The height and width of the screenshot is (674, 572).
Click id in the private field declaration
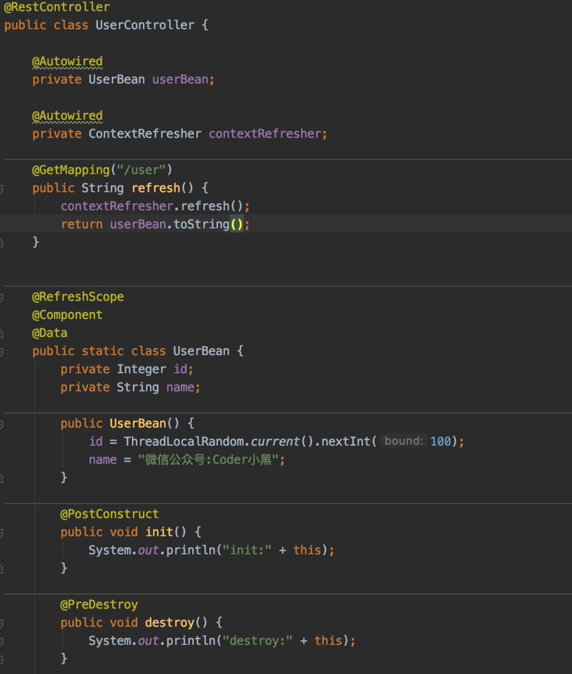click(180, 369)
